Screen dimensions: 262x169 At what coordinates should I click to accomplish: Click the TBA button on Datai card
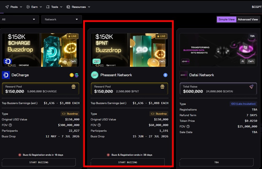217,162
